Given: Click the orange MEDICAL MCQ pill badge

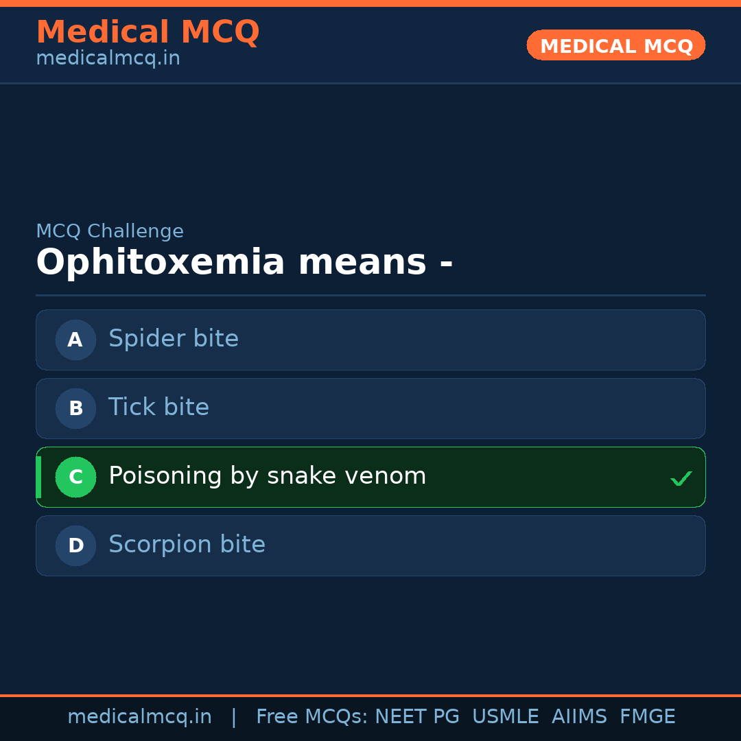Looking at the screenshot, I should tap(615, 45).
